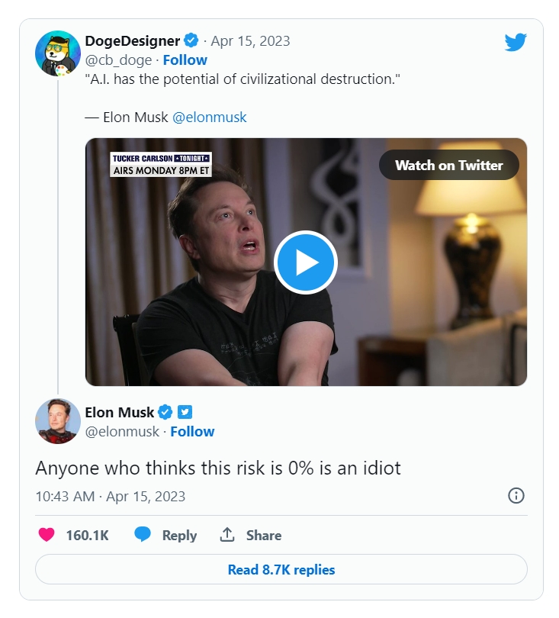Play the Tucker Carlson interview video
The height and width of the screenshot is (618, 559).
tap(306, 262)
